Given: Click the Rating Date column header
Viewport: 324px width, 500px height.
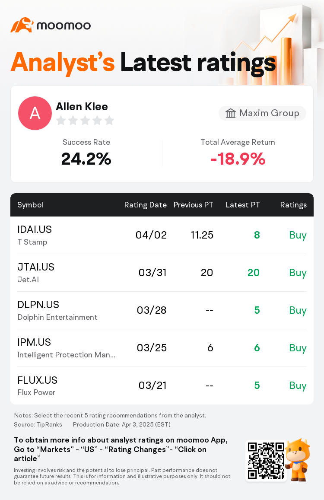Looking at the screenshot, I should point(146,205).
